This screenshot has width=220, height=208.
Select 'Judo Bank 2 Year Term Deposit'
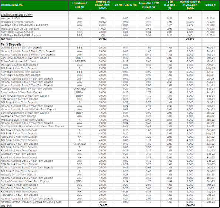click(19, 144)
